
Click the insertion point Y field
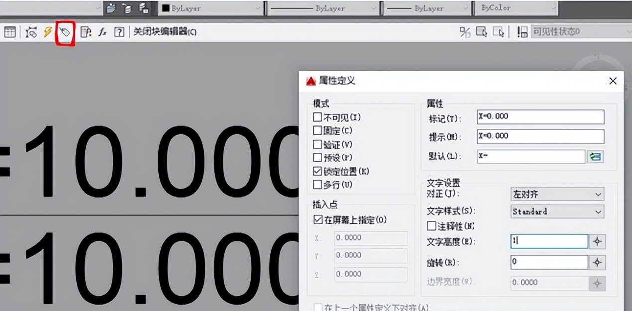pos(371,256)
